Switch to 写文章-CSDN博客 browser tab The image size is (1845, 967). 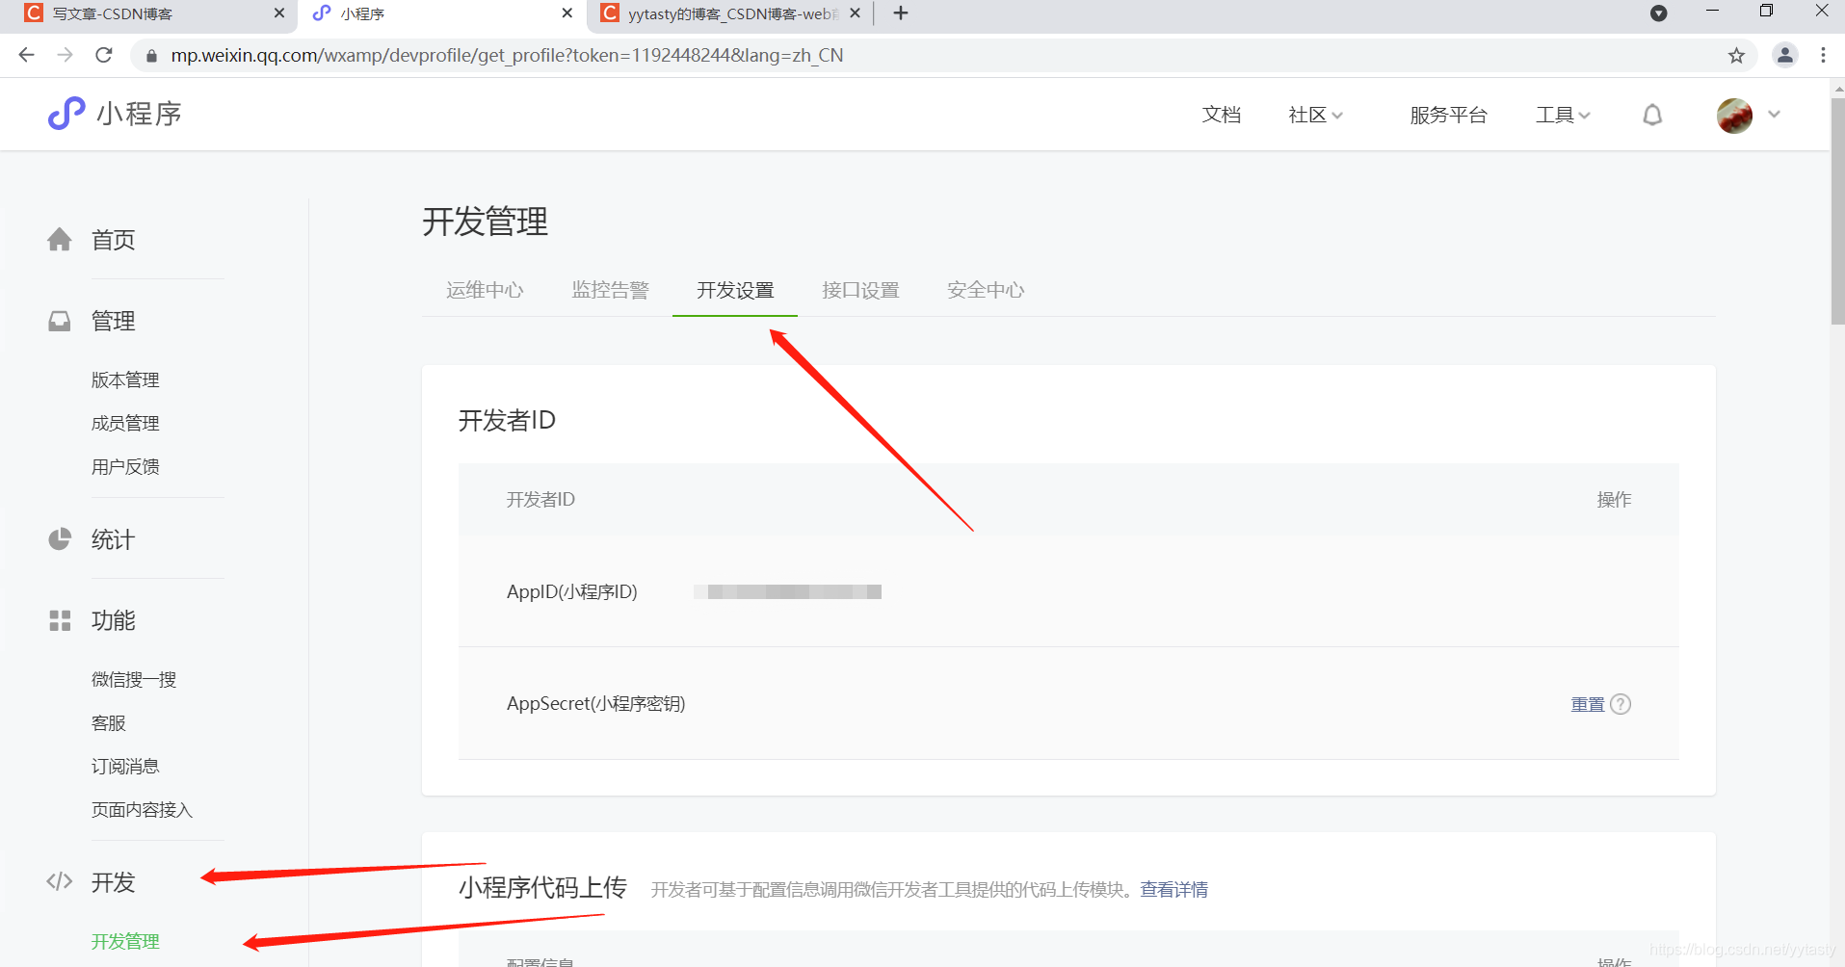point(112,13)
